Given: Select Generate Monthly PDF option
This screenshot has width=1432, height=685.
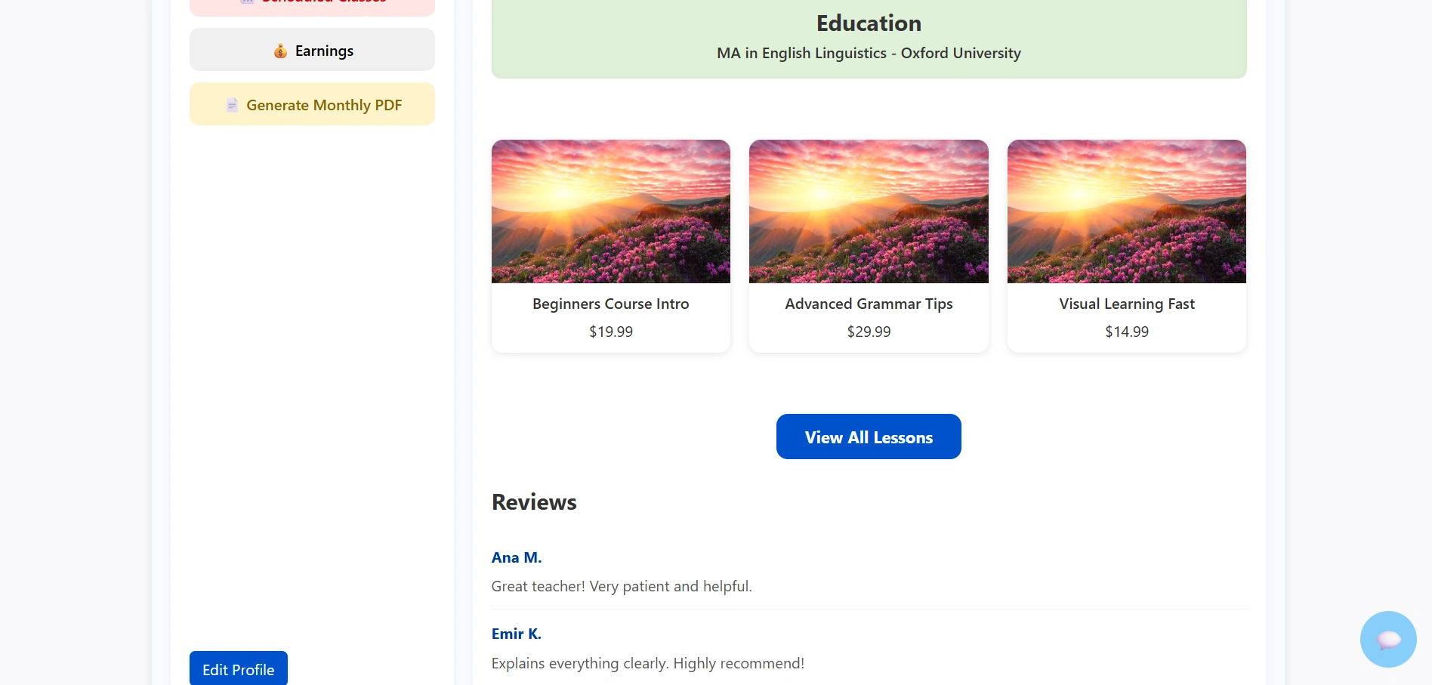Looking at the screenshot, I should 312,104.
